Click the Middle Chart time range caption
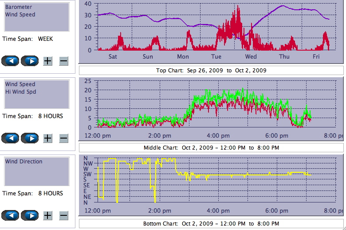Viewport: 346px width, 230px height. (211, 147)
